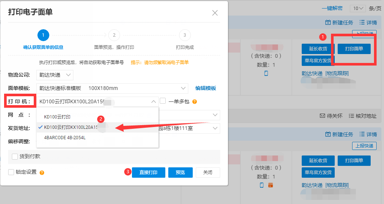
Task: Click 菜鸟官方发货 in second order
Action: [318, 173]
